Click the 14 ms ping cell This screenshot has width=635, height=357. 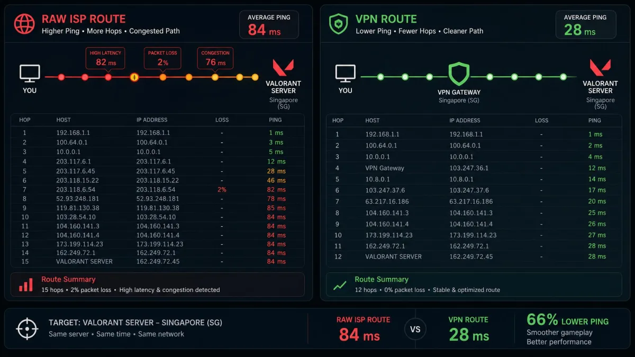pos(597,179)
